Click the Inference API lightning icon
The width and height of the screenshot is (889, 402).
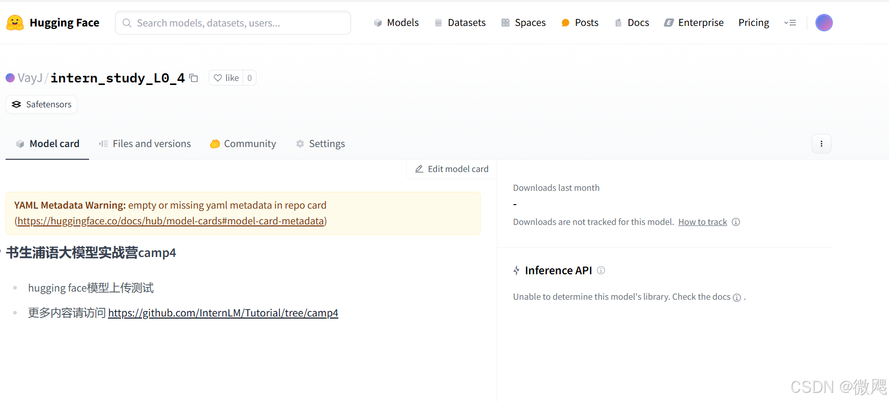517,270
